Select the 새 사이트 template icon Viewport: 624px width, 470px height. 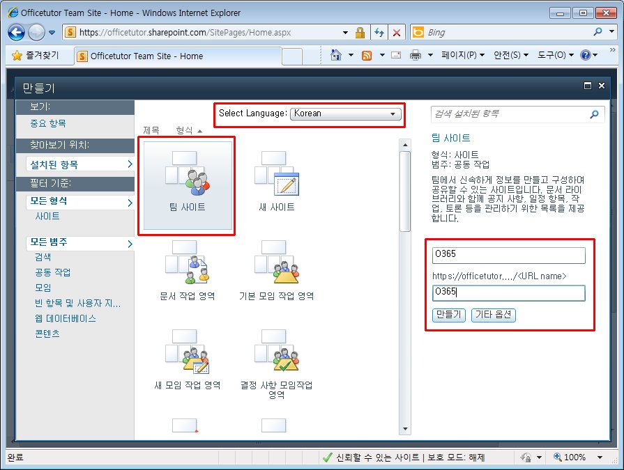(x=277, y=173)
